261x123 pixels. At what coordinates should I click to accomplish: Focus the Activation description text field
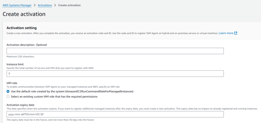[x=115, y=51]
